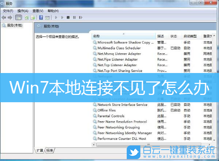
Task: Click the Stop Service square icon
Action: (68, 18)
